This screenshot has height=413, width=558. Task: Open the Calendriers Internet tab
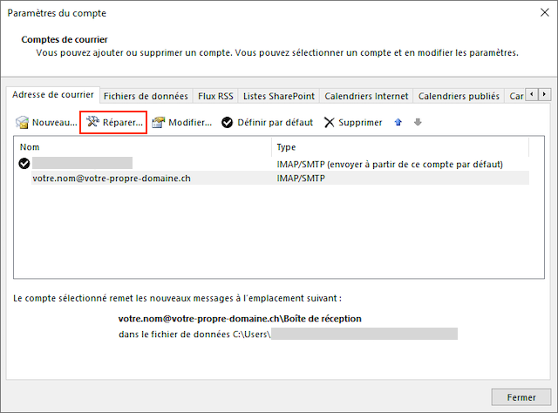coord(366,96)
